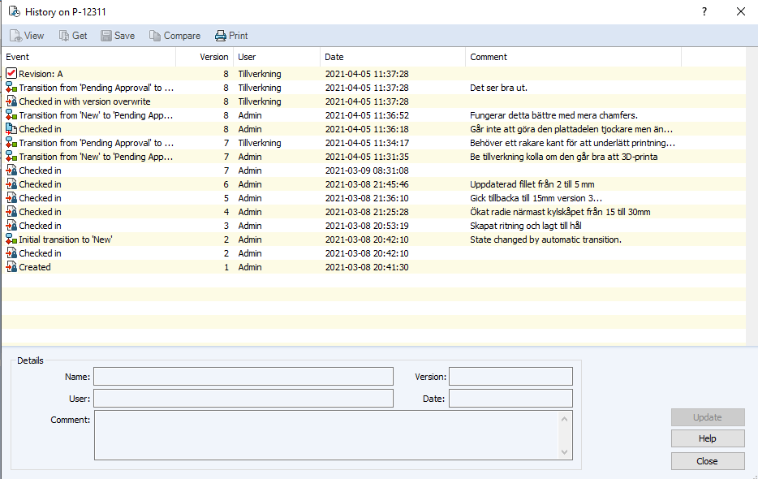Viewport: 758px width, 479px height.
Task: Click the Initial transition to 'New' icon
Action: tap(11, 239)
